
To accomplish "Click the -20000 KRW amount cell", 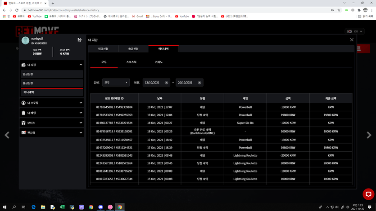I will [288, 156].
